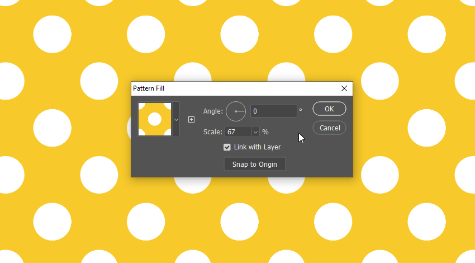Viewport: 475px width, 263px height.
Task: Select the polka dot pattern thumbnail
Action: pos(155,119)
